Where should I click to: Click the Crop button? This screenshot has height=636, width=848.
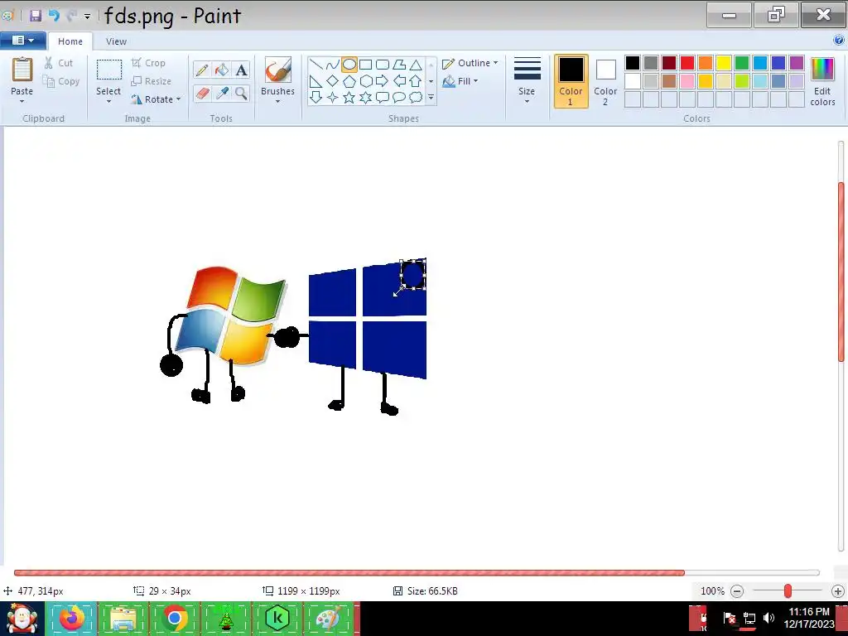[148, 63]
